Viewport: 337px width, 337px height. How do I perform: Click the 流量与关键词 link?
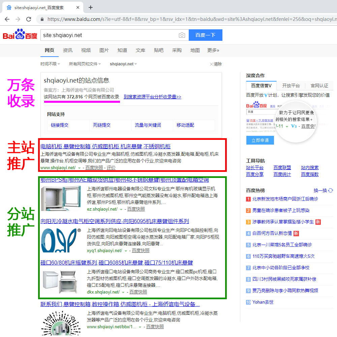(x=148, y=125)
